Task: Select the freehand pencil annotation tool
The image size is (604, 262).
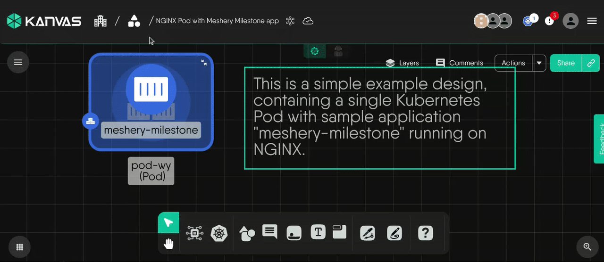Action: 394,233
